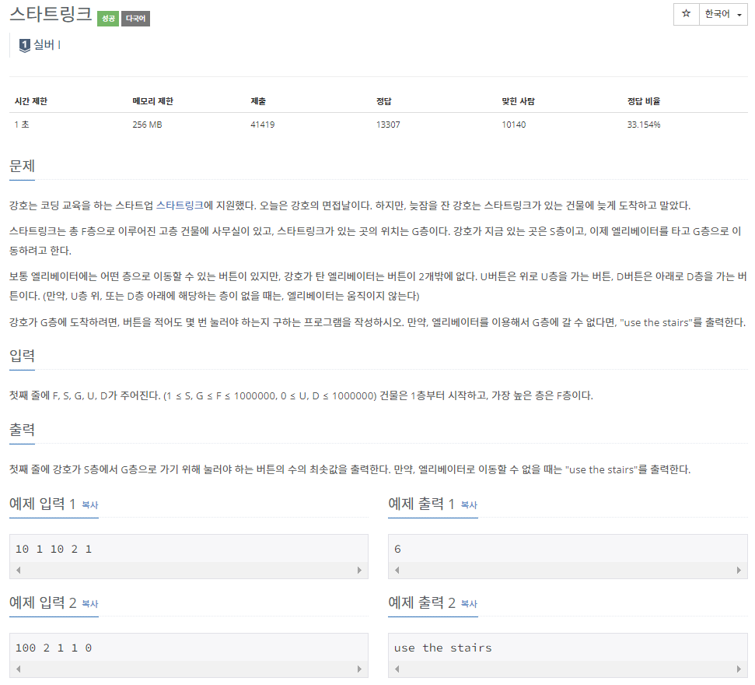Click the star favorite icon button

[686, 14]
